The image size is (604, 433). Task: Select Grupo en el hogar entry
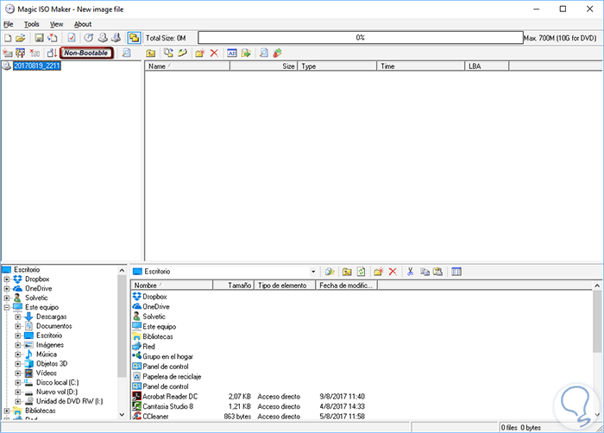(x=167, y=356)
